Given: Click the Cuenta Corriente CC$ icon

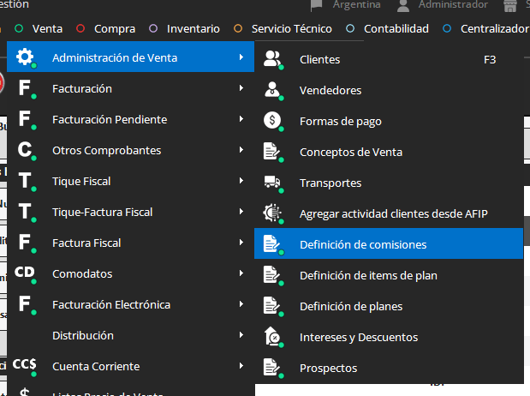Looking at the screenshot, I should pos(25,366).
